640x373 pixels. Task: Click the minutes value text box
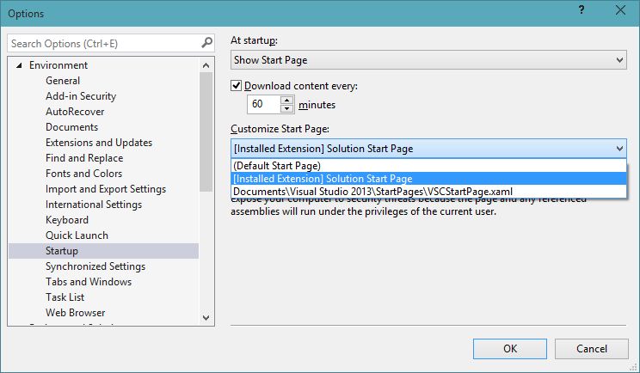(262, 105)
